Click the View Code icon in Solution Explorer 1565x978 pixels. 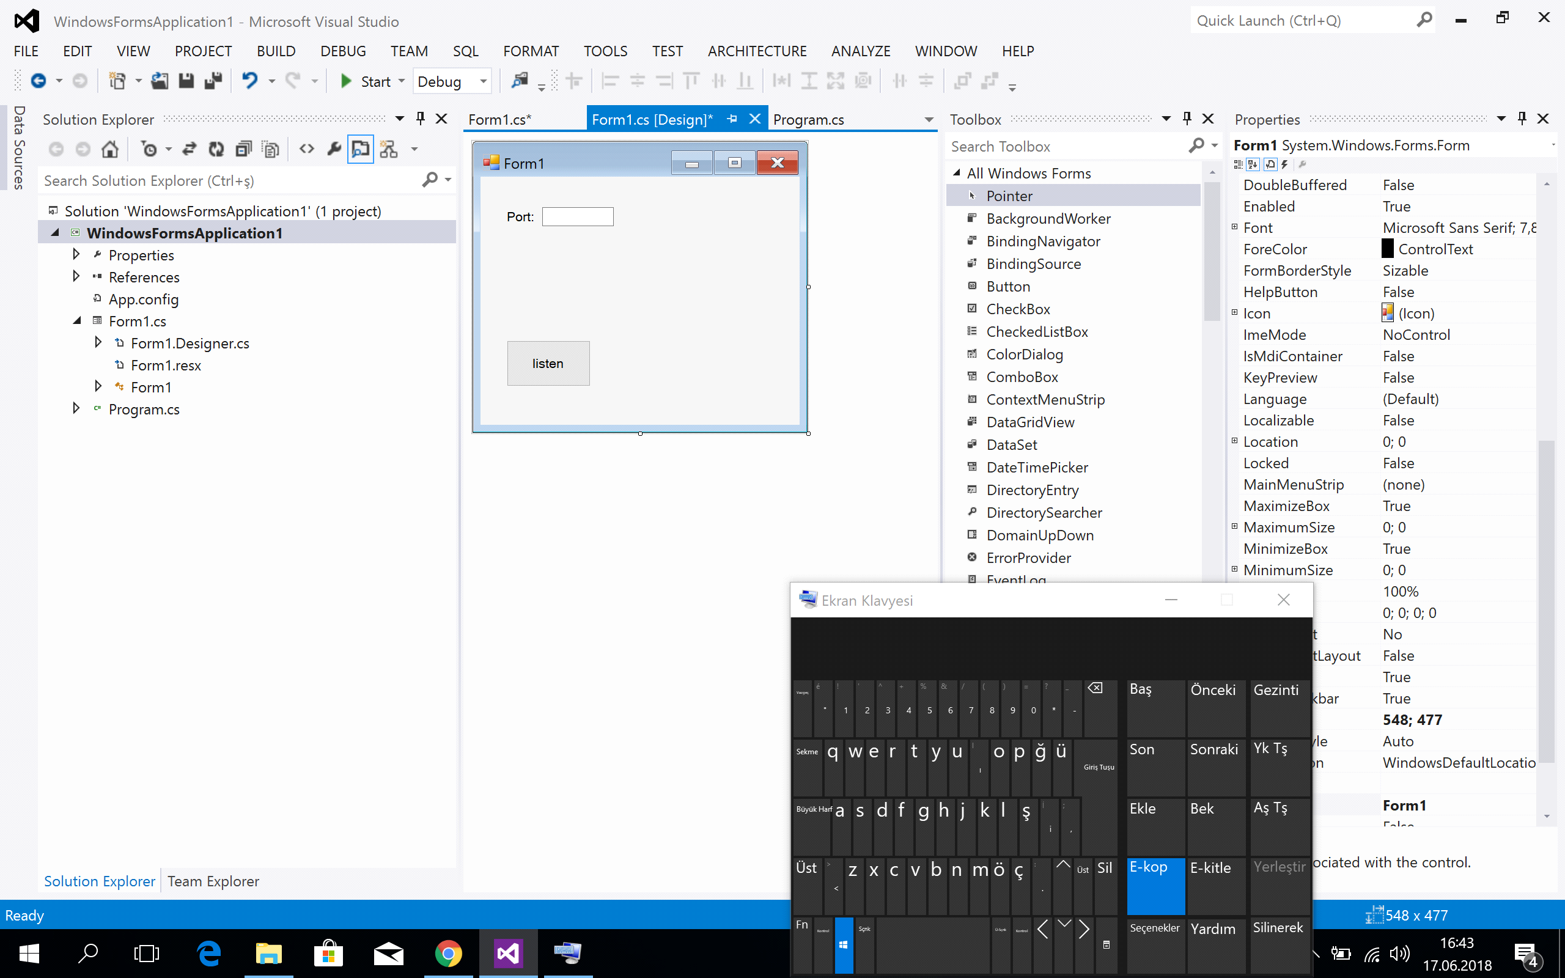306,149
